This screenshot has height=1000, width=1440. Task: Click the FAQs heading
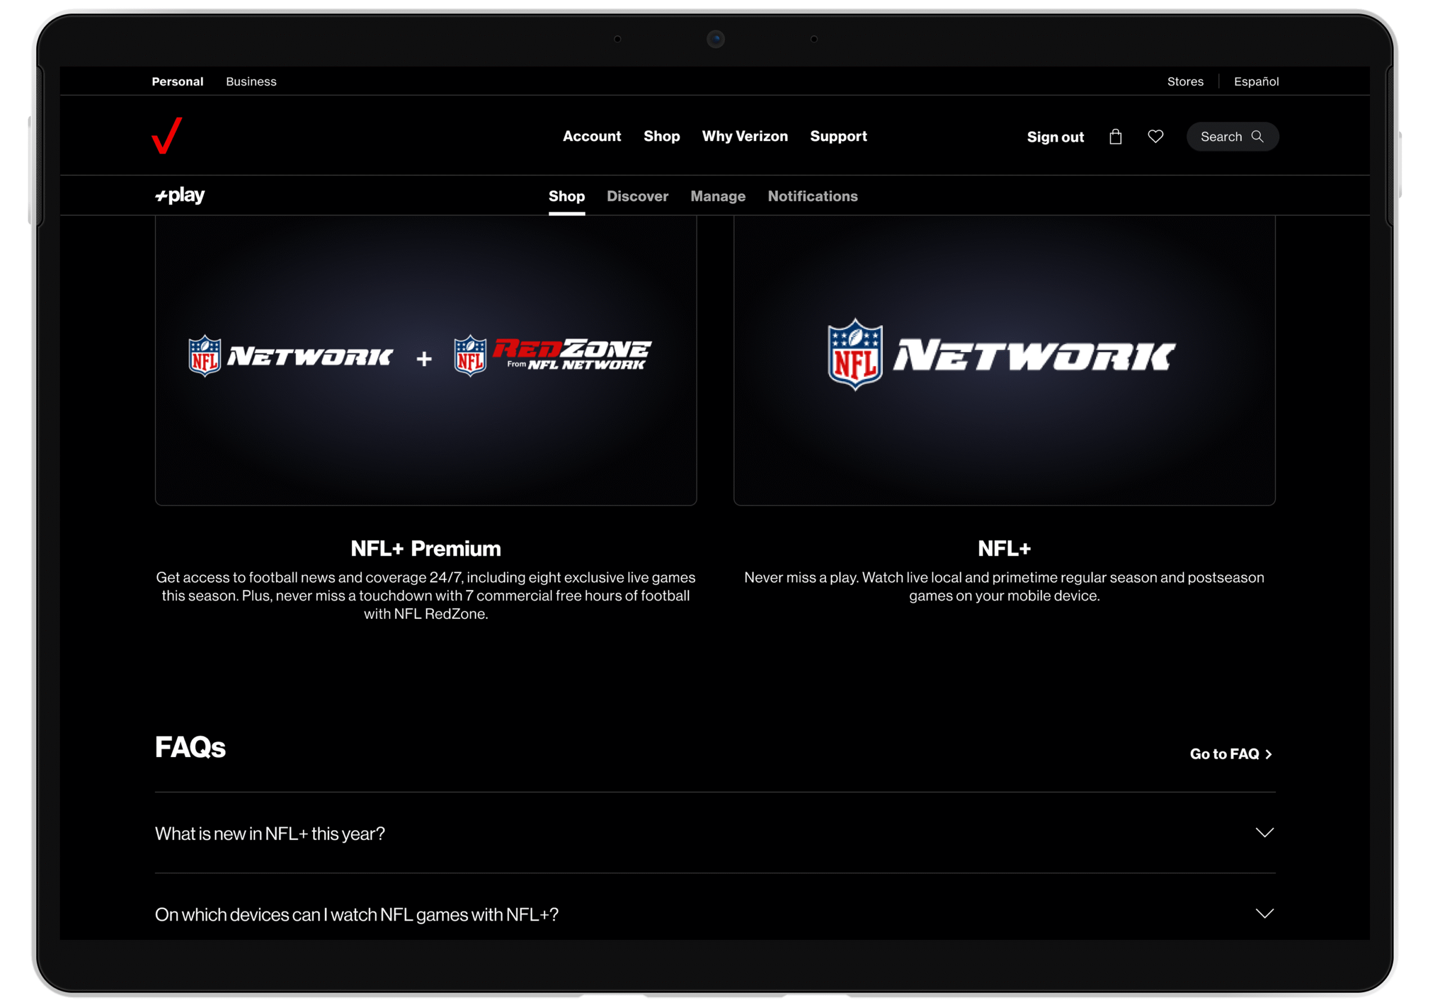point(190,747)
